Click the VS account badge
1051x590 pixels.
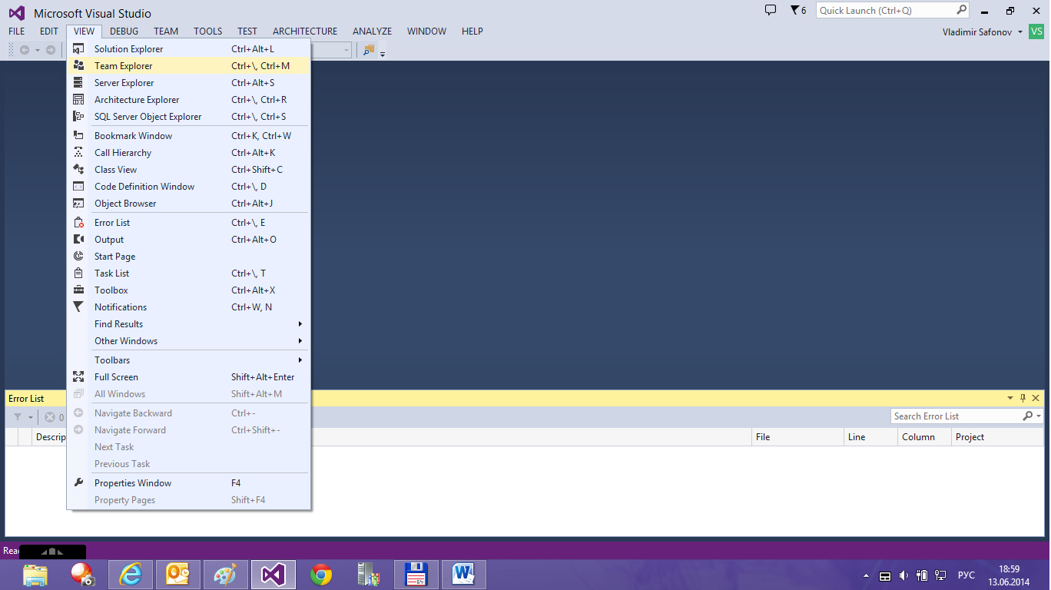click(1036, 31)
